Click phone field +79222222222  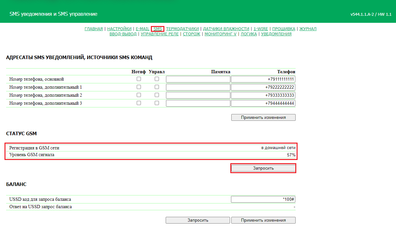coord(263,87)
